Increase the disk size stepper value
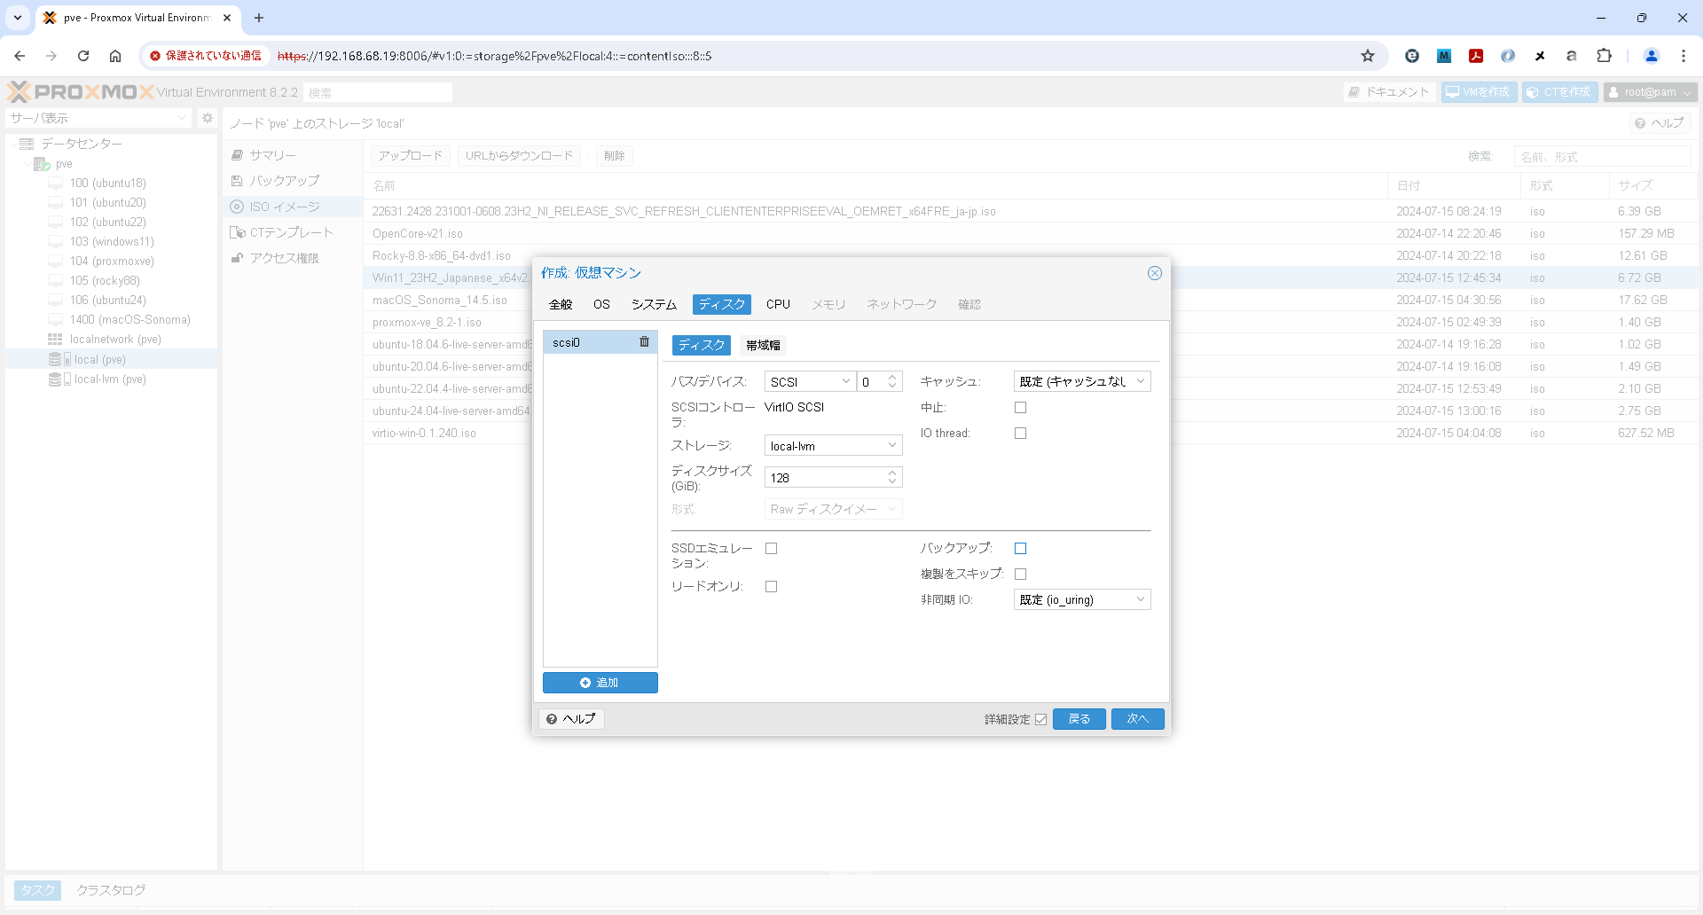 [892, 473]
